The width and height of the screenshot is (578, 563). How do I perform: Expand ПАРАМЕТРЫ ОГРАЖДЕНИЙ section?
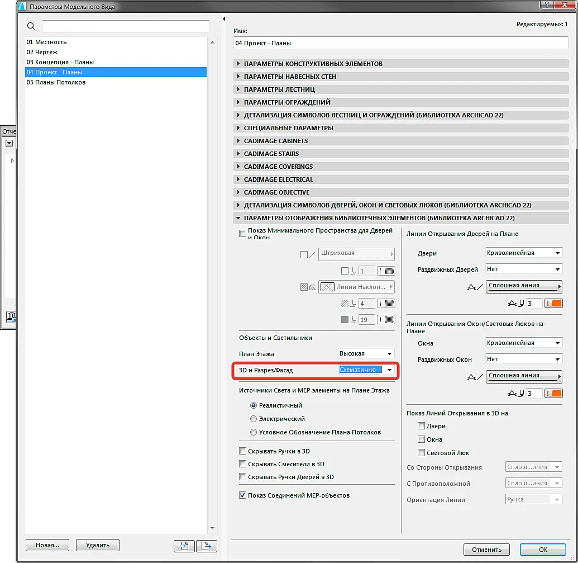click(401, 102)
